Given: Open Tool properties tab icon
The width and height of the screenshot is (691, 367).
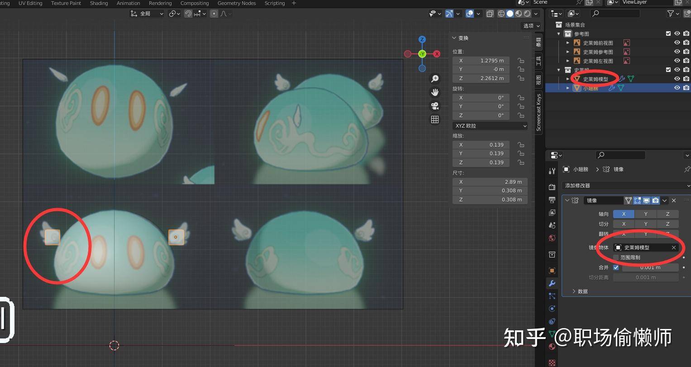Looking at the screenshot, I should (552, 171).
